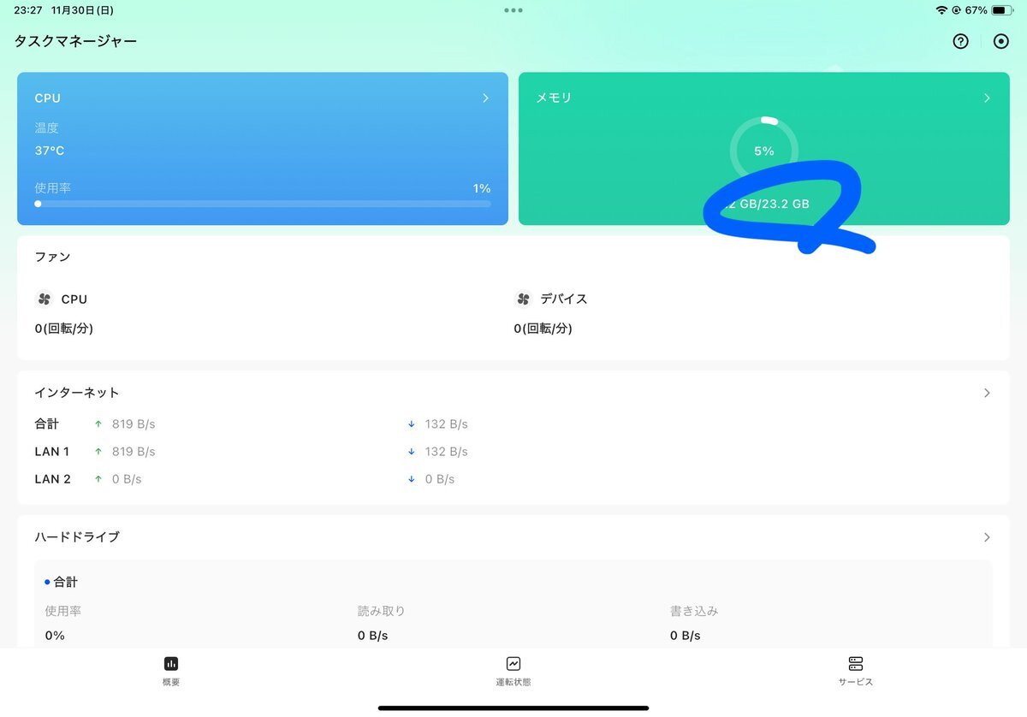Tap the 合計 download arrow icon
This screenshot has width=1027, height=717.
(412, 424)
